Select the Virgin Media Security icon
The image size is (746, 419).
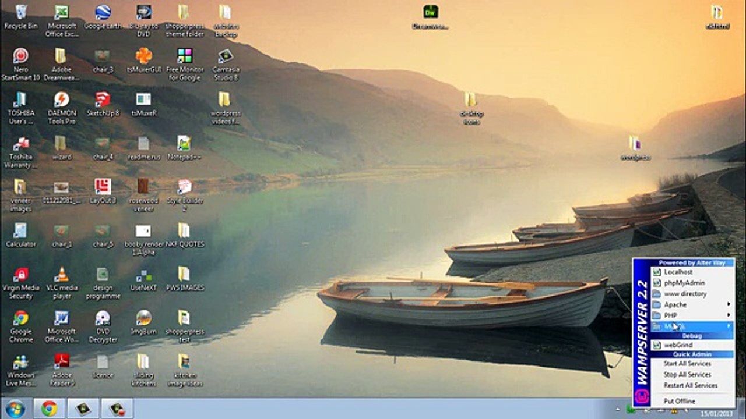click(20, 283)
